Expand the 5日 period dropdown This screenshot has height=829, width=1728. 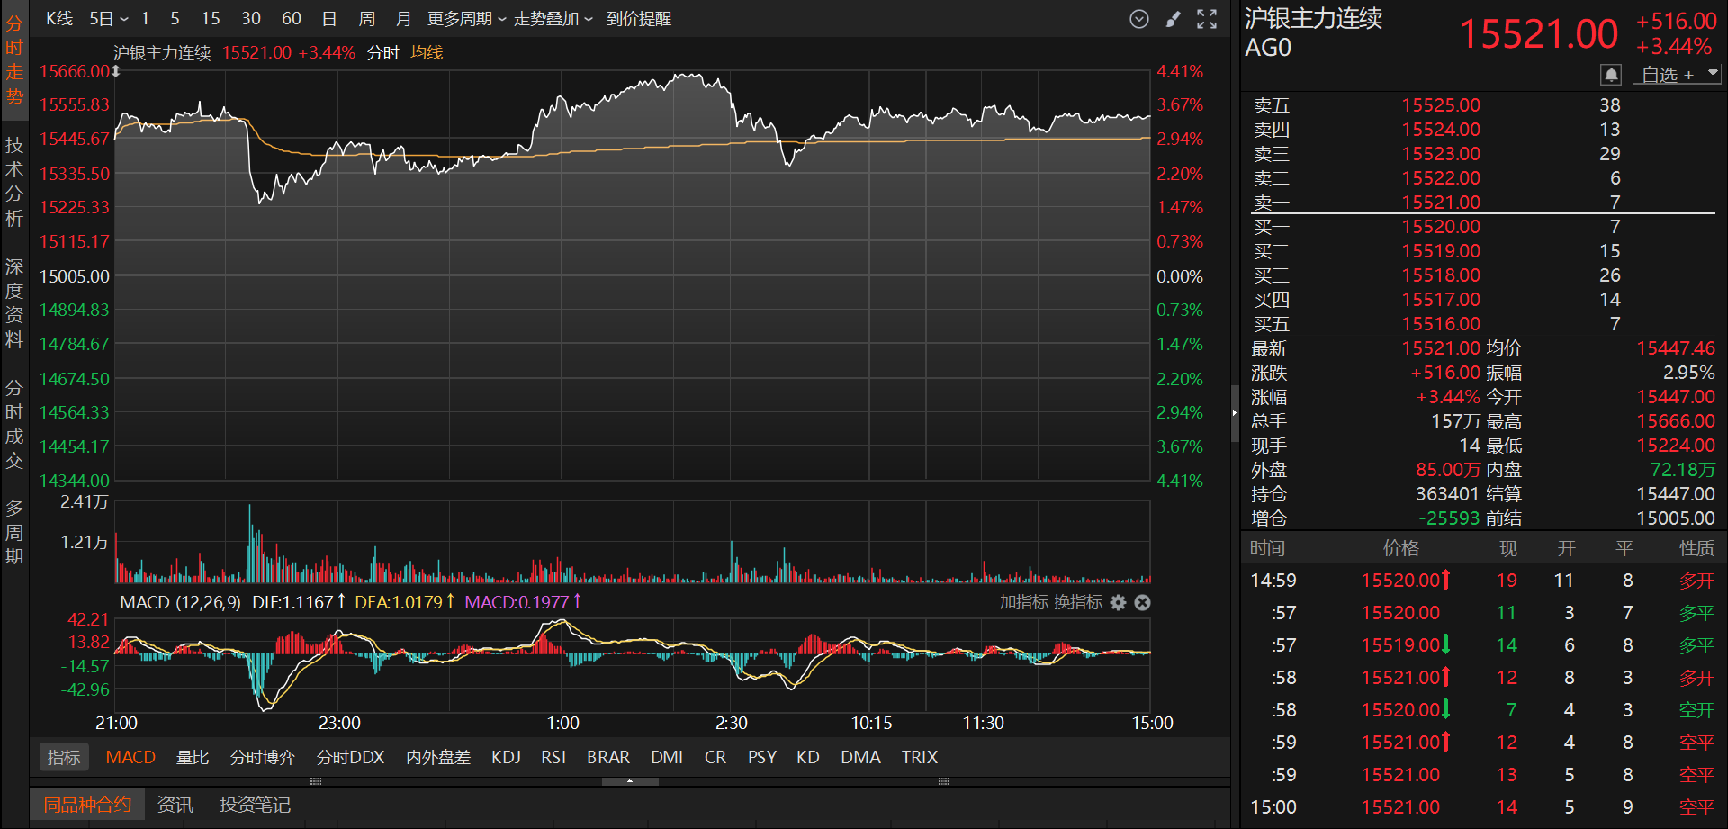click(109, 19)
